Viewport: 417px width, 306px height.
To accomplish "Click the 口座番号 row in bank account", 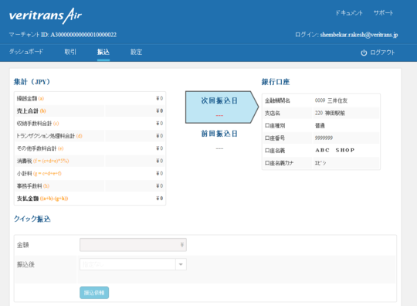I will point(321,138).
